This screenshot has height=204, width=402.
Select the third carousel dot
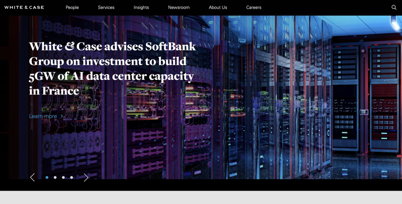click(63, 177)
